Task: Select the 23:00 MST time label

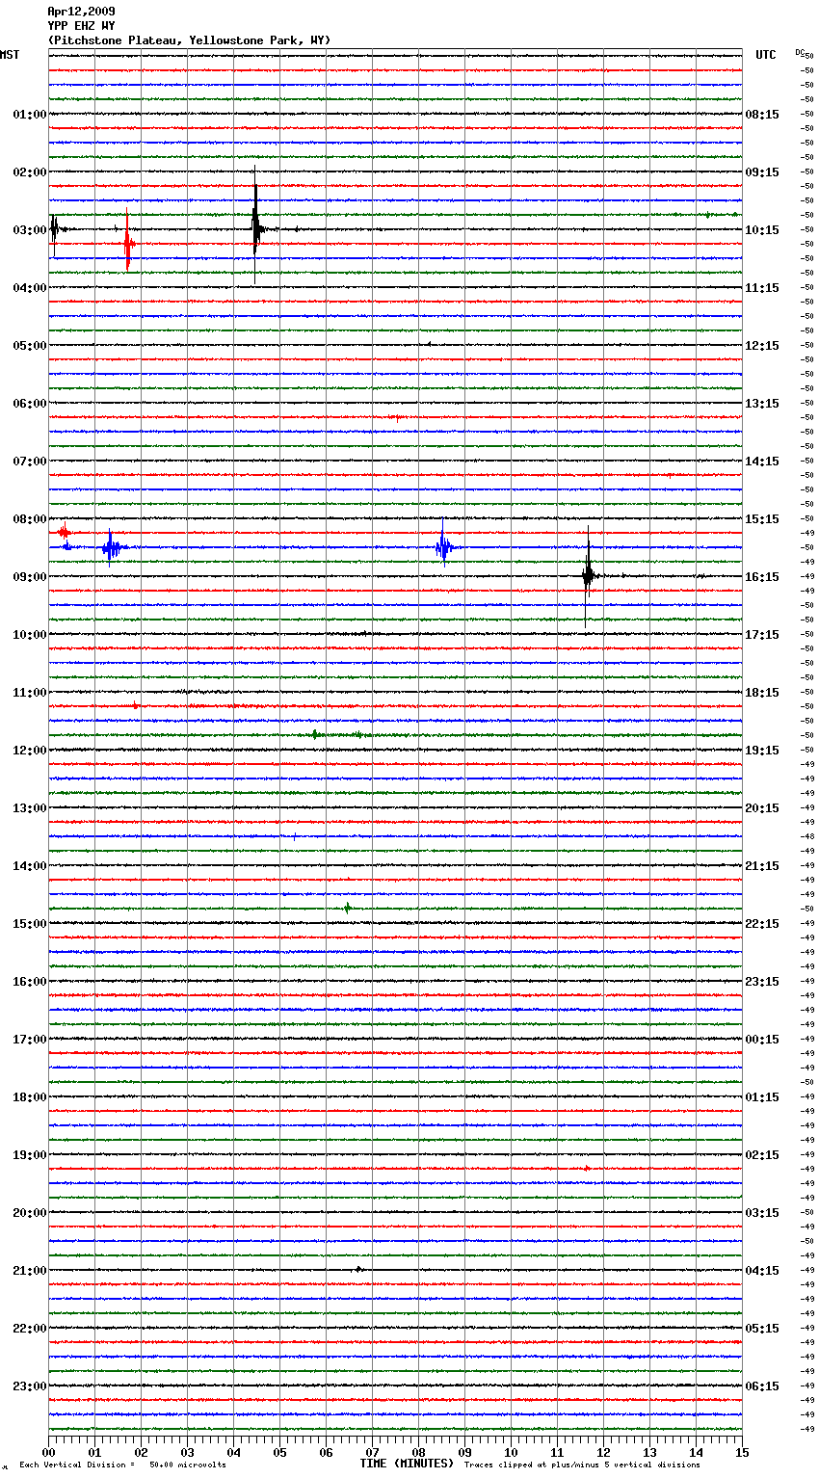Action: [x=30, y=1386]
